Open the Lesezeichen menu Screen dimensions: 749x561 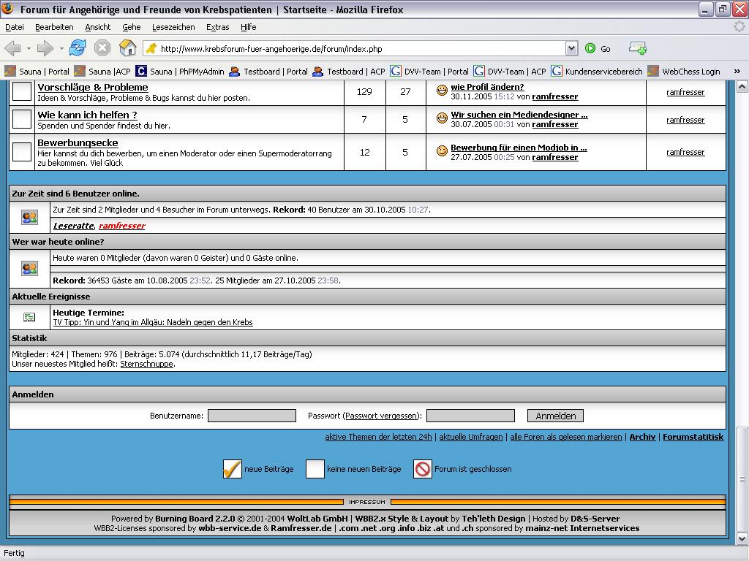point(173,27)
